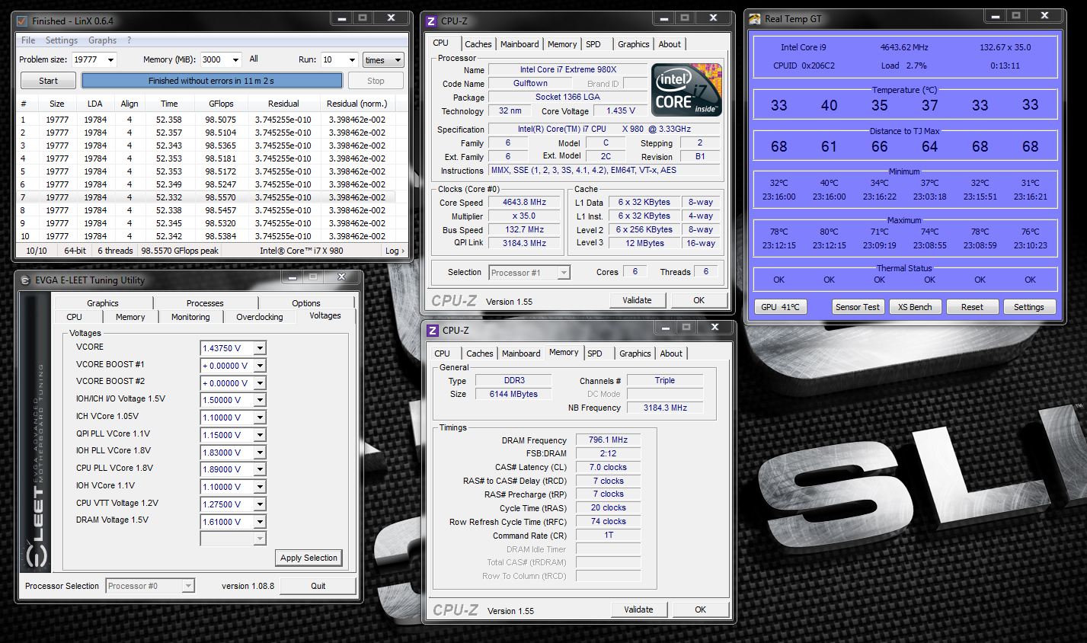Switch to Monitoring tab in EVGA E-LEET

click(190, 317)
